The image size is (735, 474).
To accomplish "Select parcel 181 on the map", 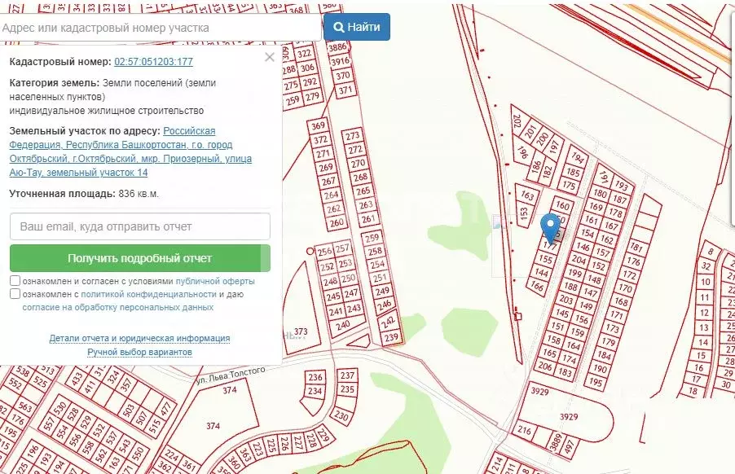I will click(x=636, y=247).
